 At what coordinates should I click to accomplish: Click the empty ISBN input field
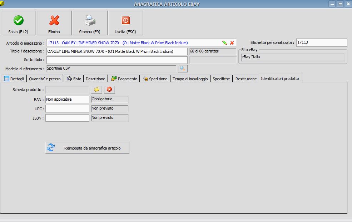67,118
